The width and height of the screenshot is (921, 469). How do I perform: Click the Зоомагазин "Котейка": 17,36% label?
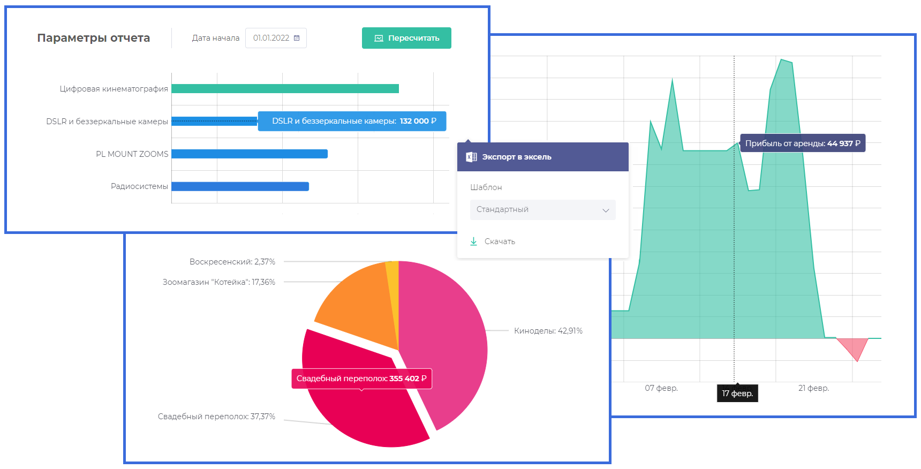[219, 282]
